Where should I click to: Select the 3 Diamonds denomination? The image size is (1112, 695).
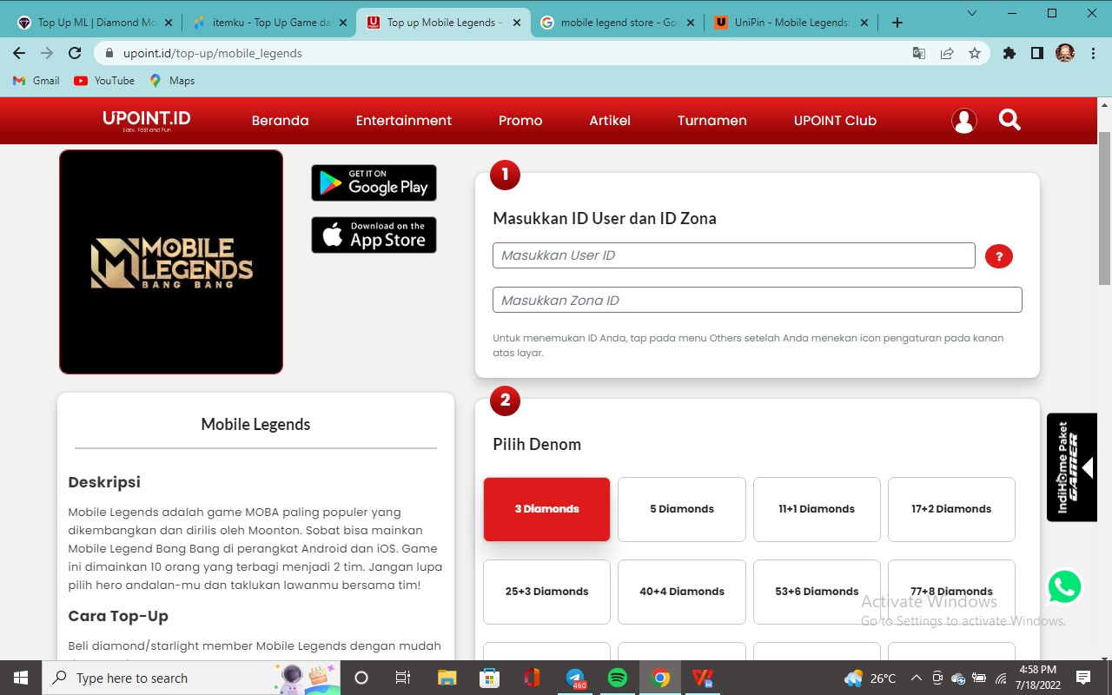546,509
